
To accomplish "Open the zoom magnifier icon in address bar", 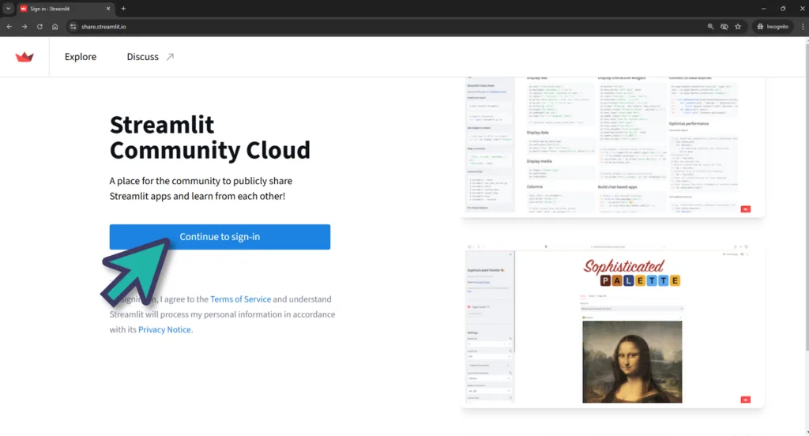I will point(710,26).
